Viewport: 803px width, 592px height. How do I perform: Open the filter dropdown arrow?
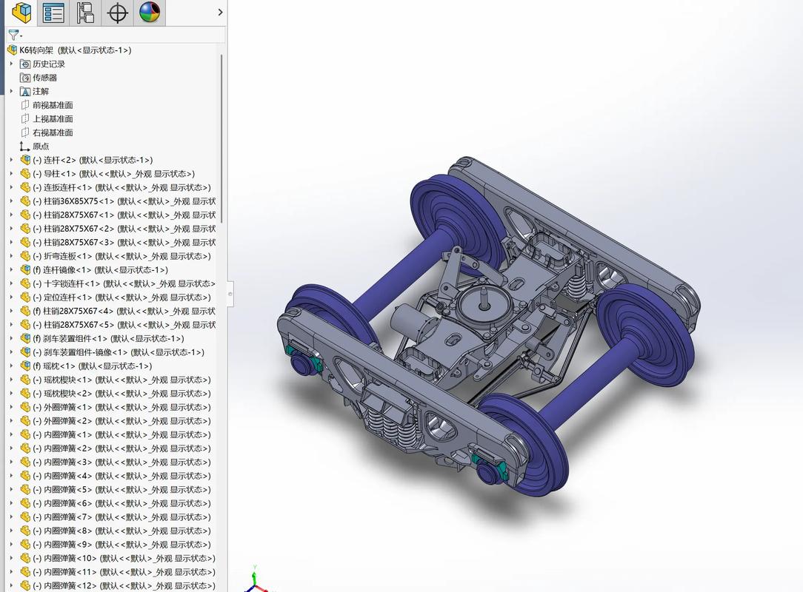(x=21, y=35)
